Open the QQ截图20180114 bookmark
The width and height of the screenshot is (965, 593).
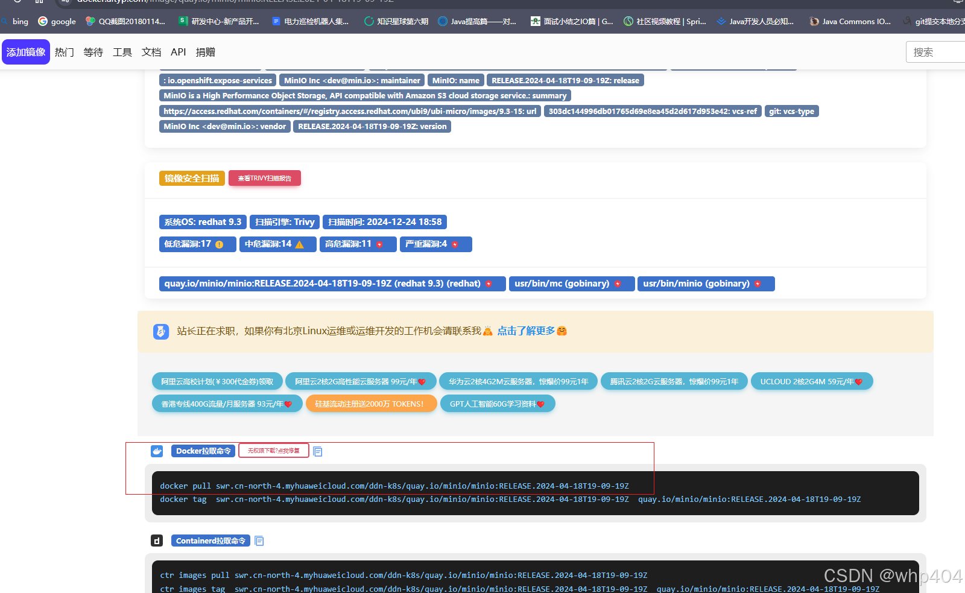point(125,21)
